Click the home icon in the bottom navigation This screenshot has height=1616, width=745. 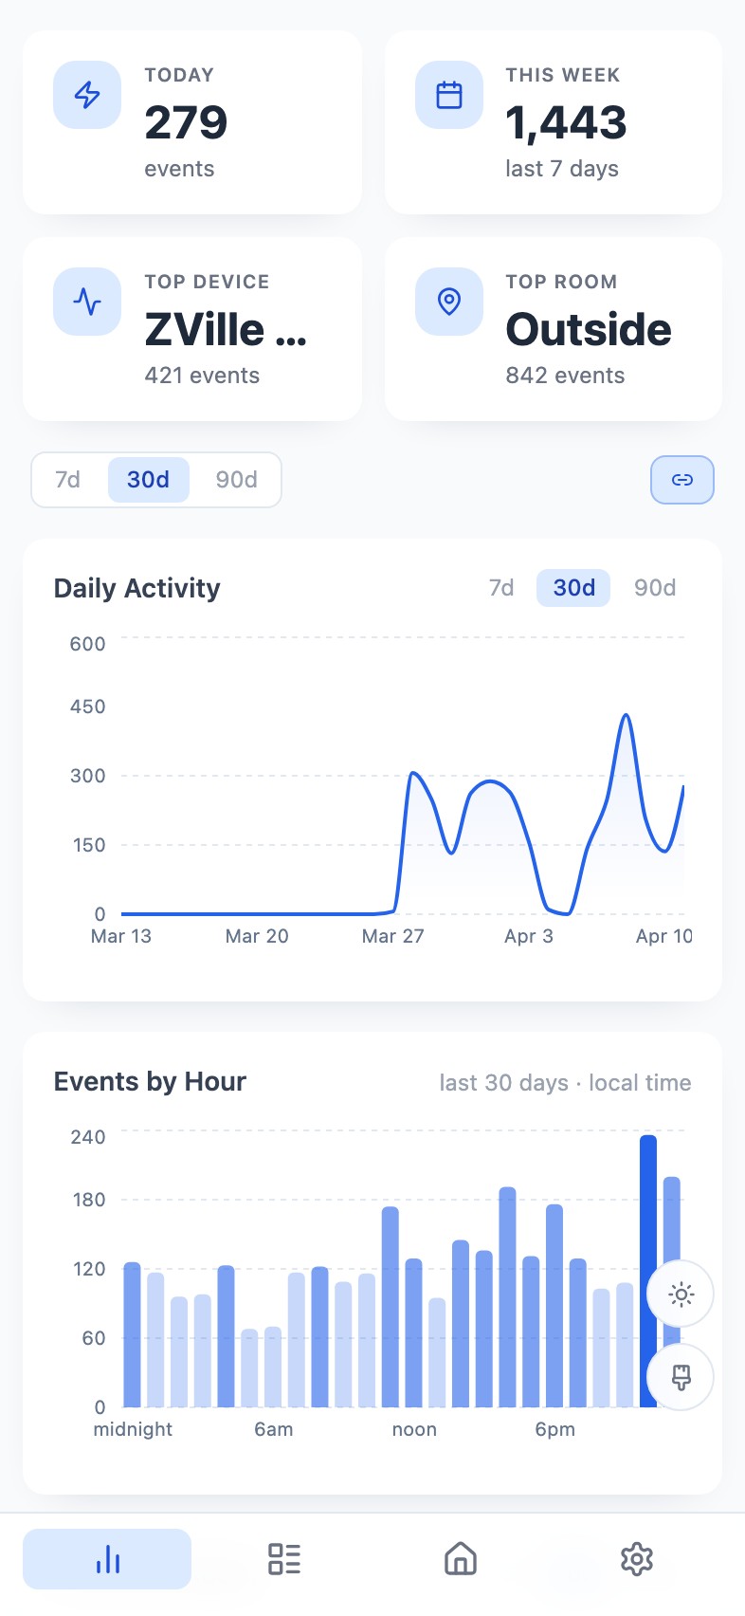pos(461,1558)
